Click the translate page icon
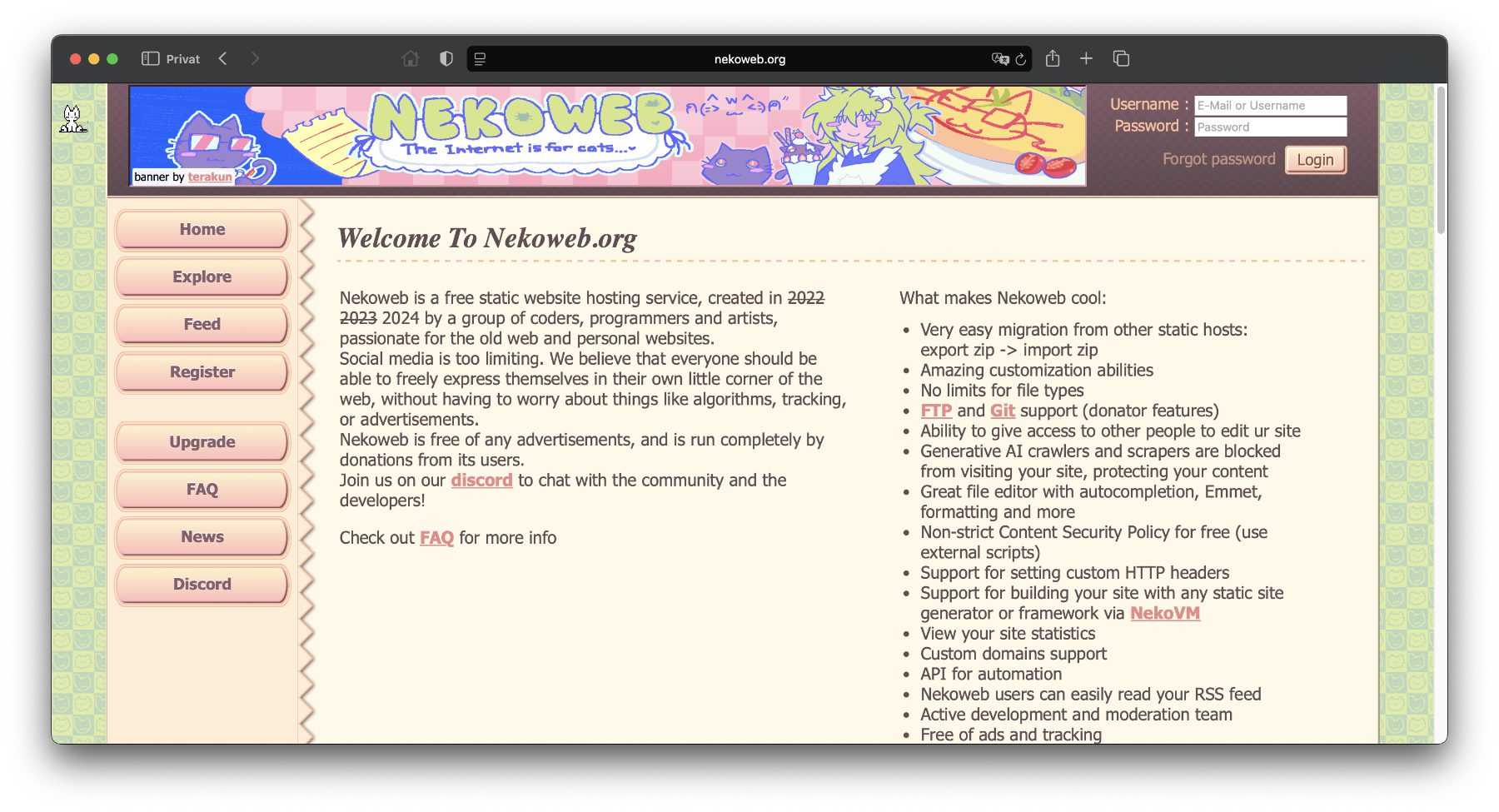 click(x=999, y=59)
